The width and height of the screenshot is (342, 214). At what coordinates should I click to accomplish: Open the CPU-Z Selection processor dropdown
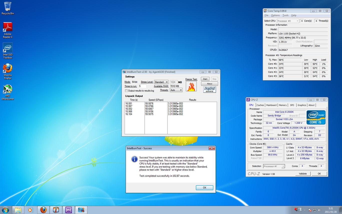point(274,166)
